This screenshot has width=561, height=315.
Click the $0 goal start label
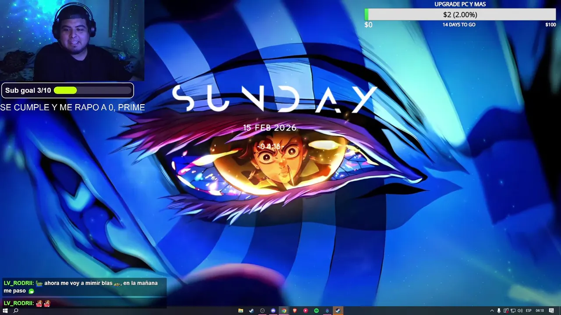(x=368, y=25)
